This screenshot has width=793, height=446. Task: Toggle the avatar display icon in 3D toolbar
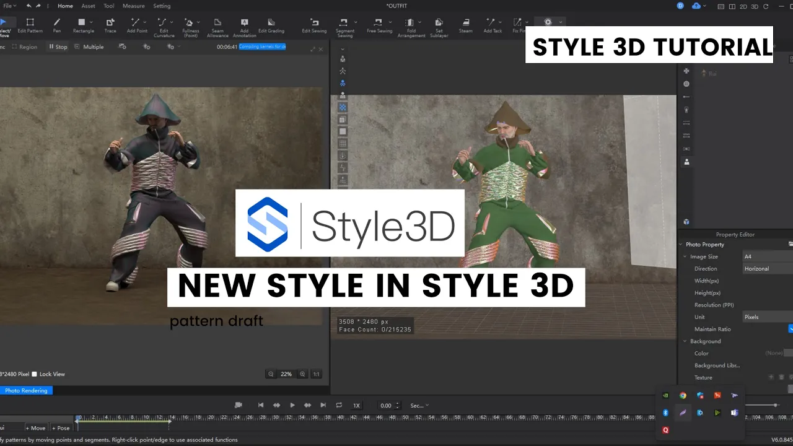[x=343, y=59]
